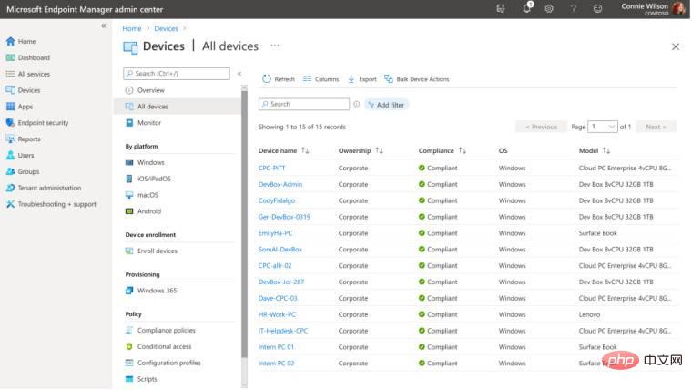
Task: Open Connie Wilson account avatar
Action: point(678,8)
